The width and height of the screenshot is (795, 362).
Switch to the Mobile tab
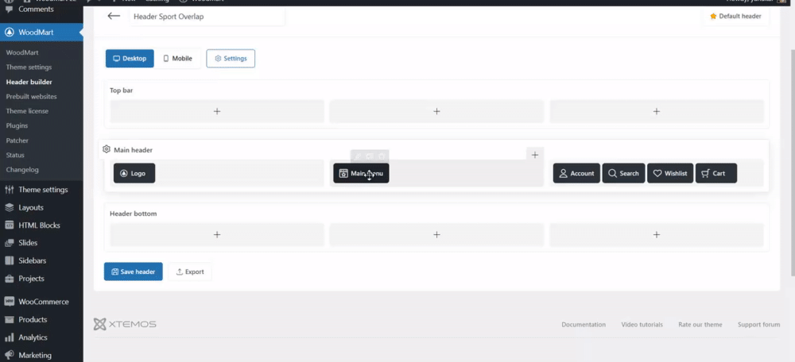(177, 58)
